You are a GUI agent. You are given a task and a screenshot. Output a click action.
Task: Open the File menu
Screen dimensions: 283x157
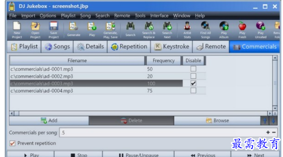pos(13,16)
